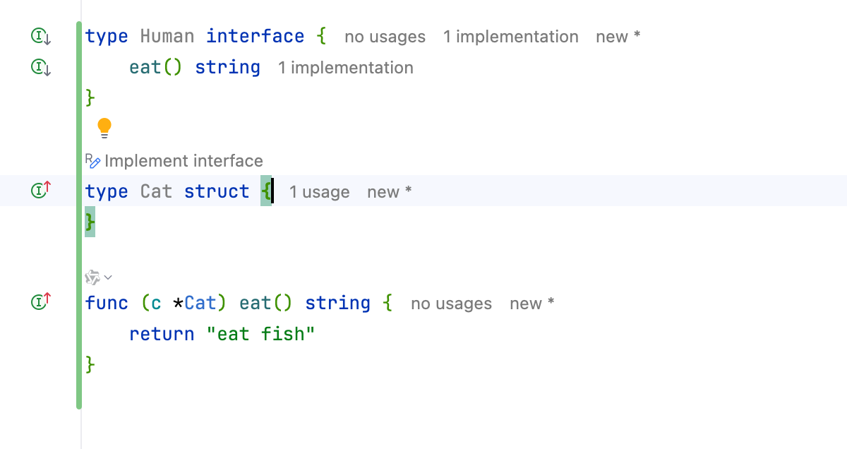847x449 pixels.
Task: Click the implemented-by gutter icon beside Human interface
Action: pos(41,36)
